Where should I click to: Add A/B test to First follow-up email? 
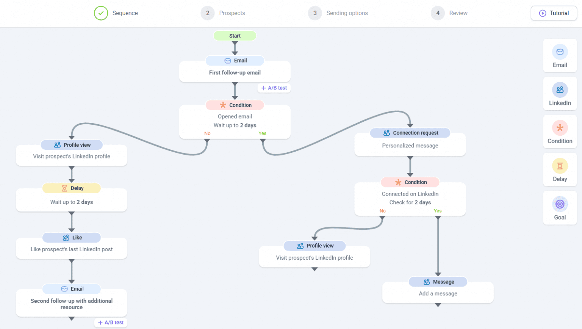tap(274, 88)
